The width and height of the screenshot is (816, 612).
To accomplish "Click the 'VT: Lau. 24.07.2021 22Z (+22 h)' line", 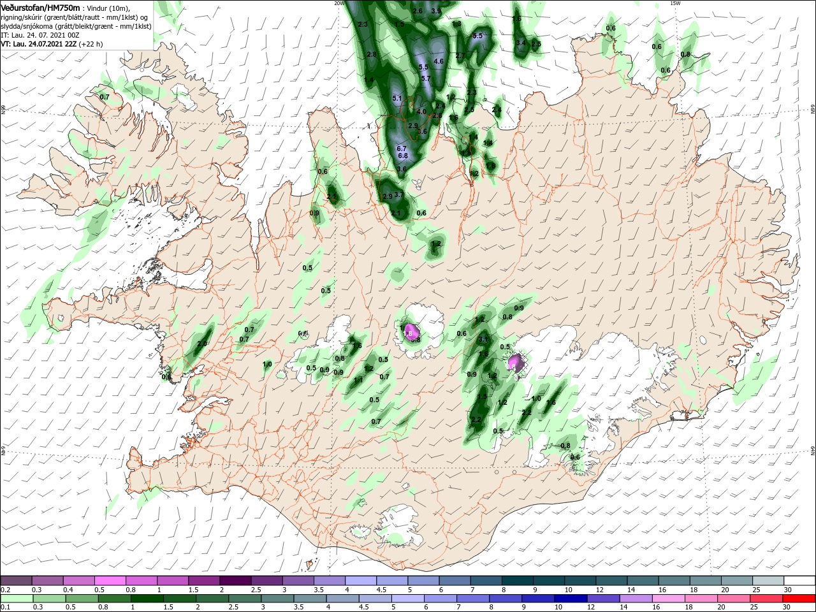I will click(x=52, y=44).
